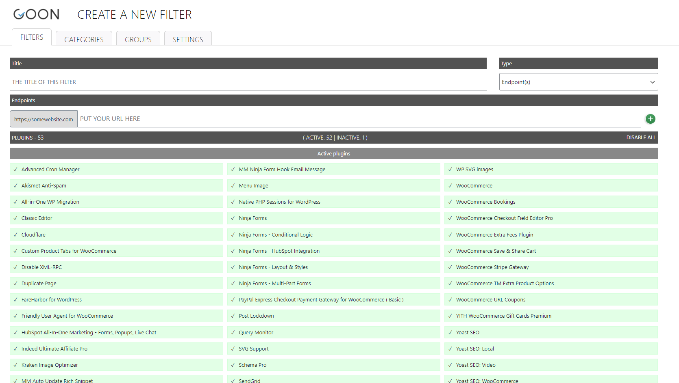Disable Native PHP Sessions for WordPress
The width and height of the screenshot is (679, 383).
(334, 202)
